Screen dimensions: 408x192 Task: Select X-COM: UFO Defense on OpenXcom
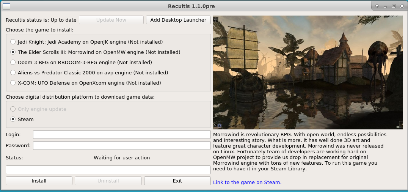coord(86,83)
